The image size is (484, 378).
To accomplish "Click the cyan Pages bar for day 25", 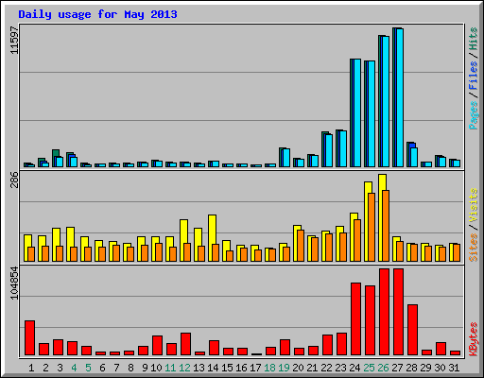I will click(x=372, y=113).
